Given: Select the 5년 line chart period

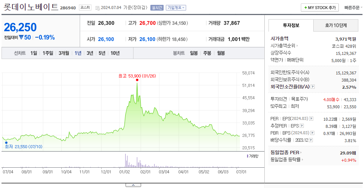Looking at the screenshot, I should coord(102,53).
